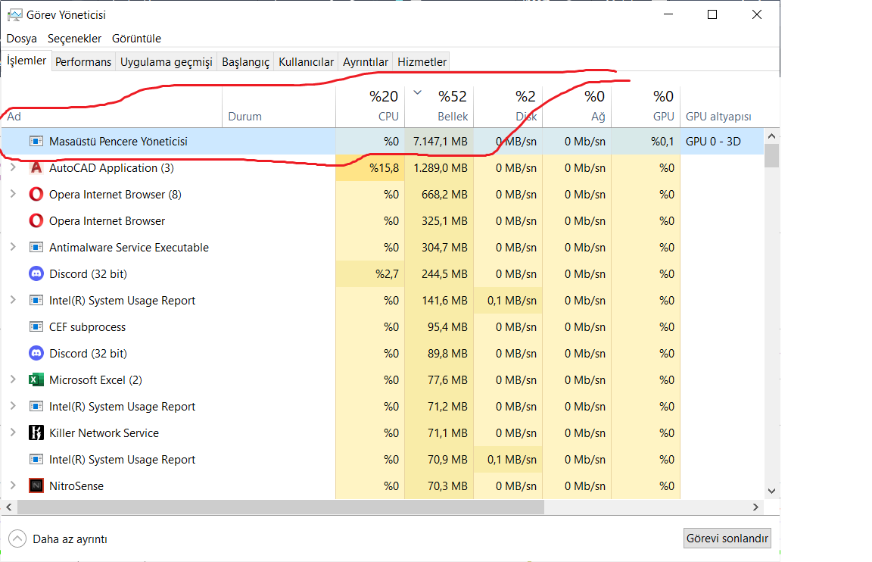The image size is (872, 562).
Task: Click the NitroSense icon
Action: (36, 486)
